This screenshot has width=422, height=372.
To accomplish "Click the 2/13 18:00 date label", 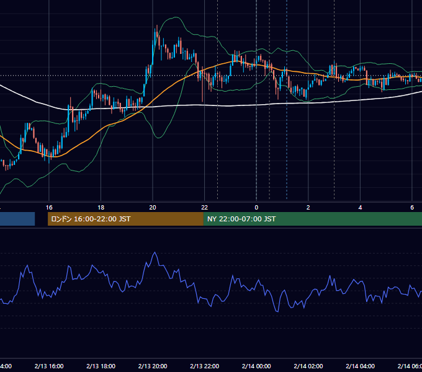I will [101, 366].
